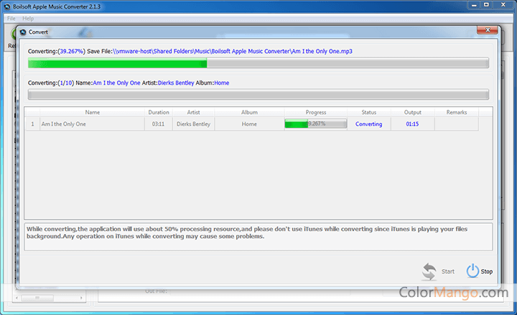
Task: Open the Help menu
Action: [x=28, y=18]
